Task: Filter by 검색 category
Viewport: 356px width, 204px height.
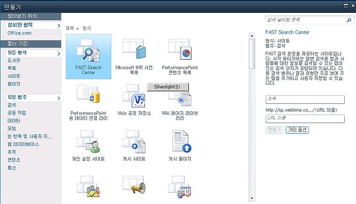Action: (12, 105)
